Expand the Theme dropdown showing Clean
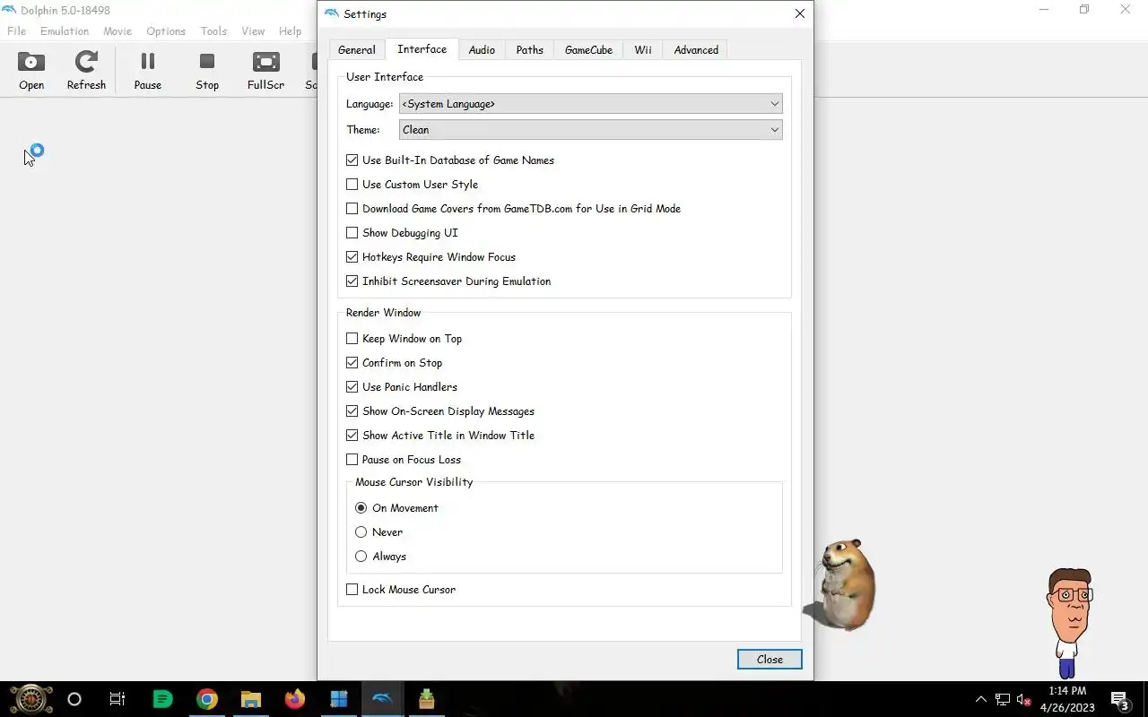This screenshot has width=1148, height=717. [x=590, y=130]
